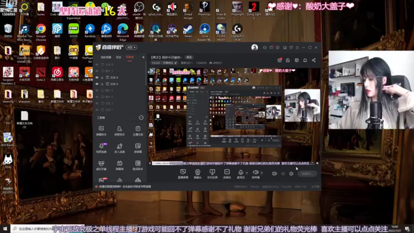Toggle visibility of layer 图片 7
Screen dimensions: 414x233
pyautogui.click(x=97, y=71)
